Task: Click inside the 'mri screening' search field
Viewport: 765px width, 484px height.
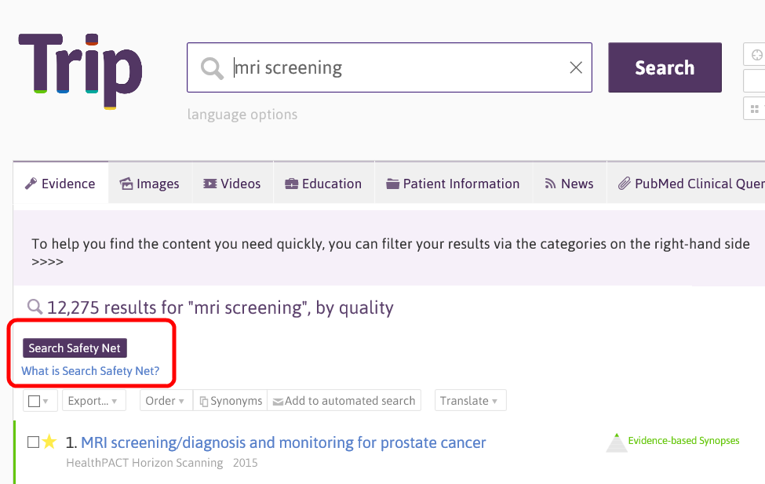Action: click(x=392, y=68)
